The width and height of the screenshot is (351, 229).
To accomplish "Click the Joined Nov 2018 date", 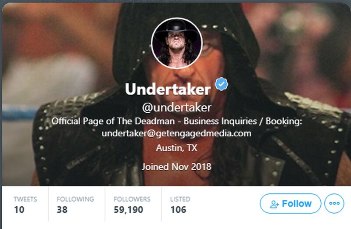I will 176,167.
